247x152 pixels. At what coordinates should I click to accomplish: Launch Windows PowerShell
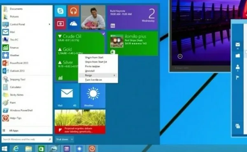point(27,111)
